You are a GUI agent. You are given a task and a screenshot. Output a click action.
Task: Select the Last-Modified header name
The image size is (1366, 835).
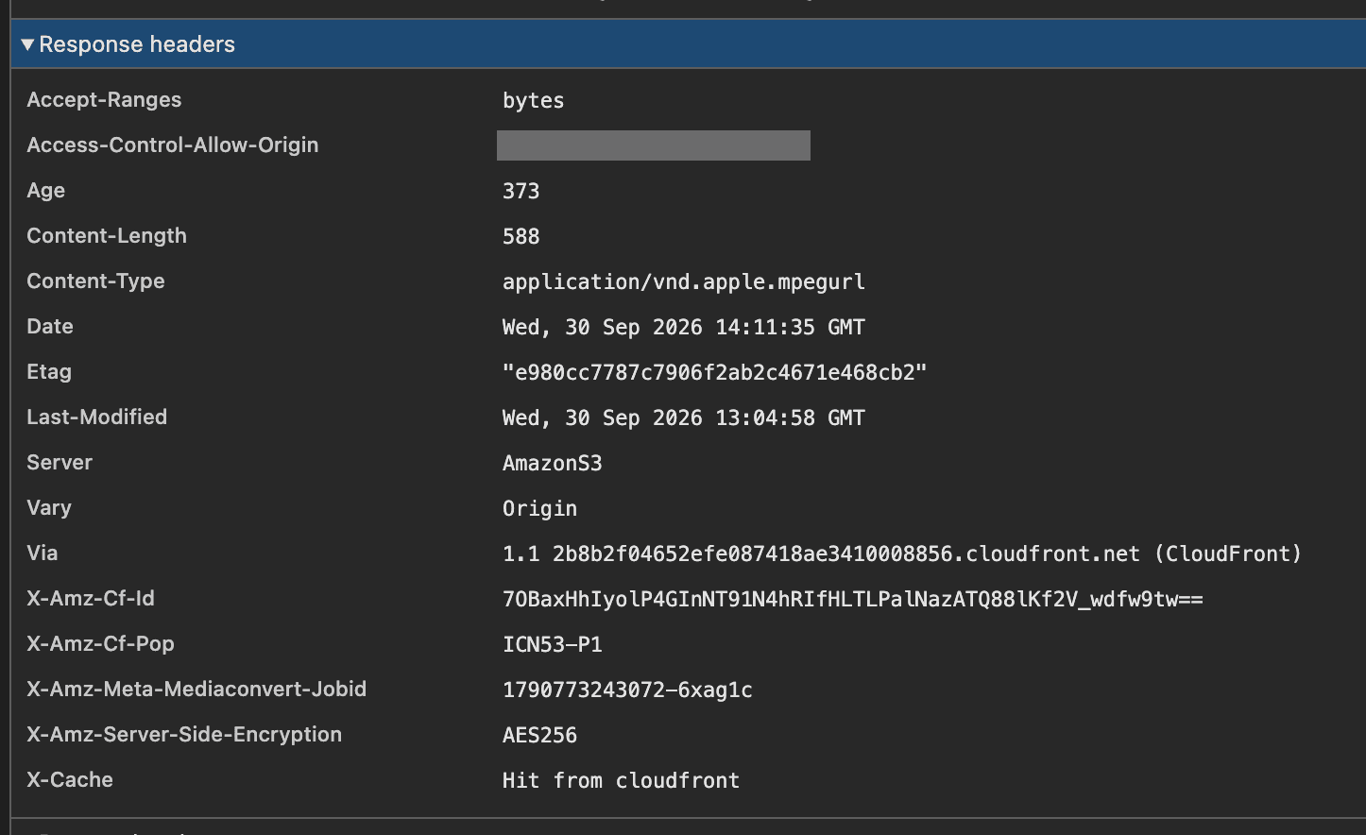click(x=97, y=417)
